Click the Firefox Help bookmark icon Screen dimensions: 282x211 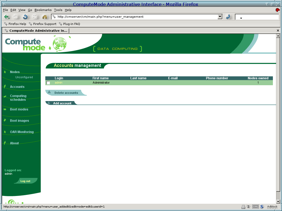tap(6, 24)
